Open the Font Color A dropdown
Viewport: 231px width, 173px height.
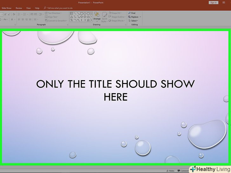point(13,19)
